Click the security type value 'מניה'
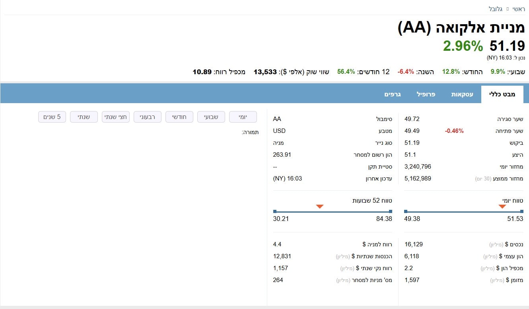The width and height of the screenshot is (529, 309). (278, 143)
